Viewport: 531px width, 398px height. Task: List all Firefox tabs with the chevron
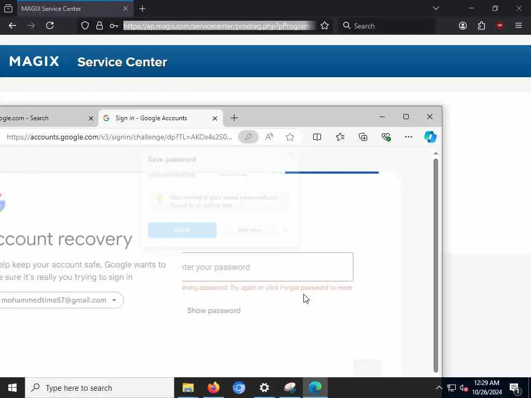point(436,8)
